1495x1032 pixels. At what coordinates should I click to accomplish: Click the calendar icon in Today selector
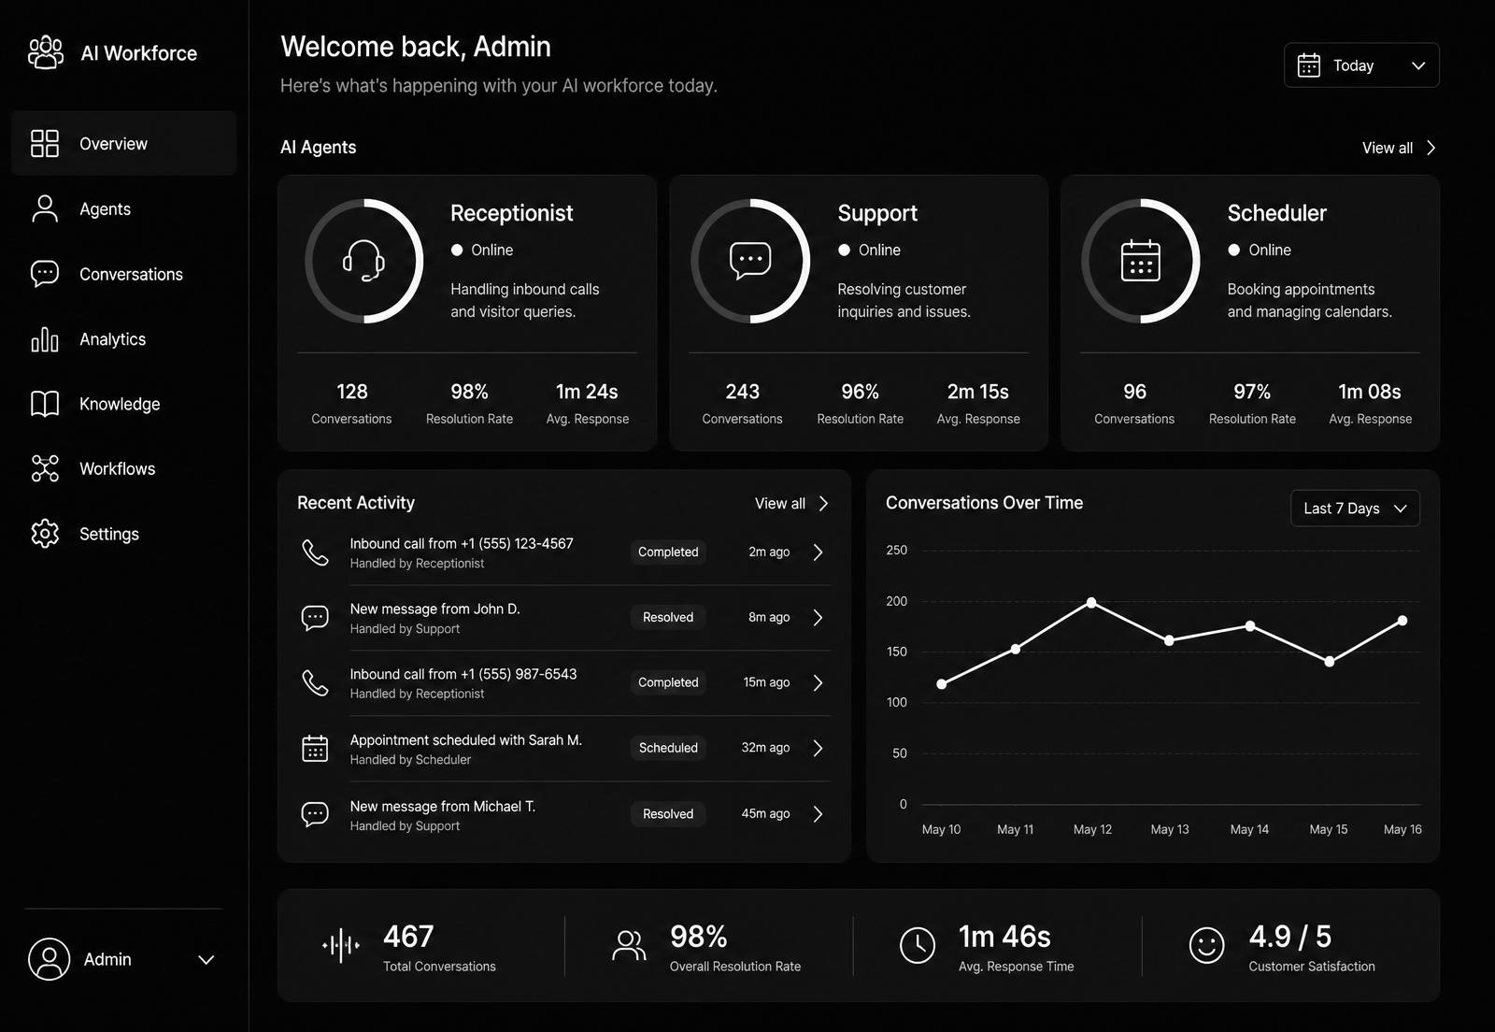tap(1309, 65)
